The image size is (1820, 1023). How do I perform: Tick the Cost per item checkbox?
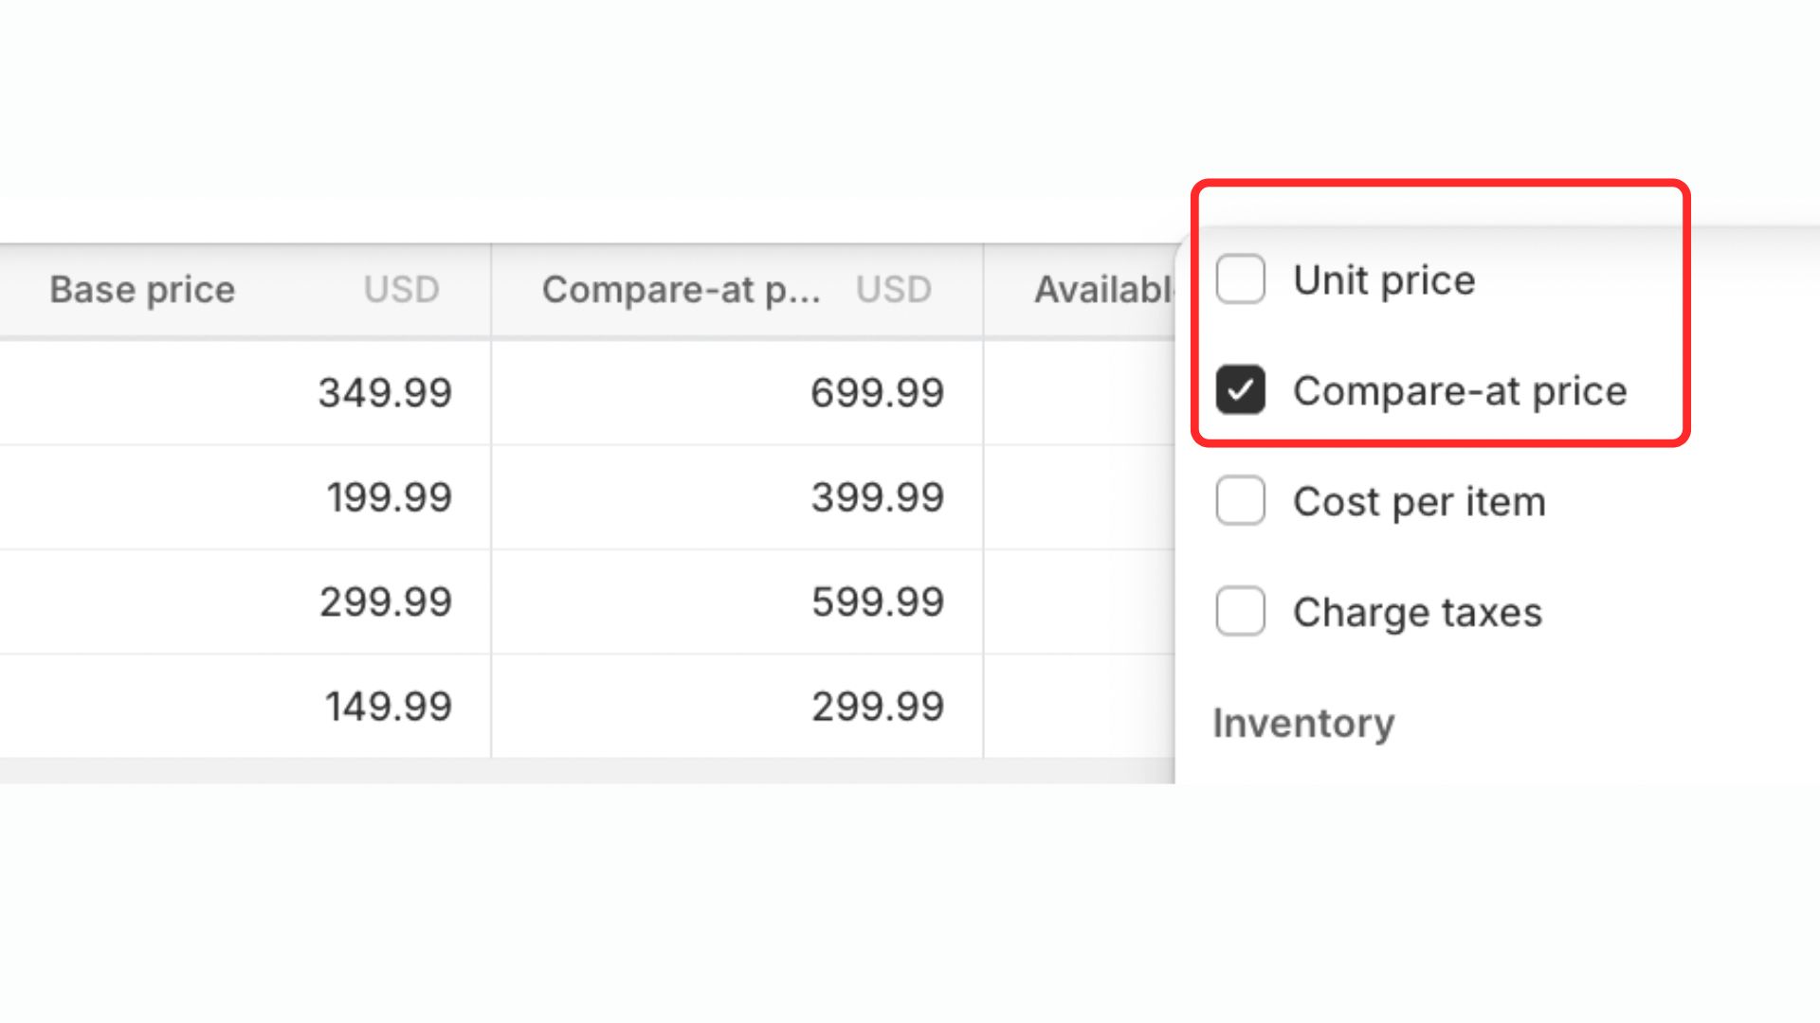(1240, 501)
